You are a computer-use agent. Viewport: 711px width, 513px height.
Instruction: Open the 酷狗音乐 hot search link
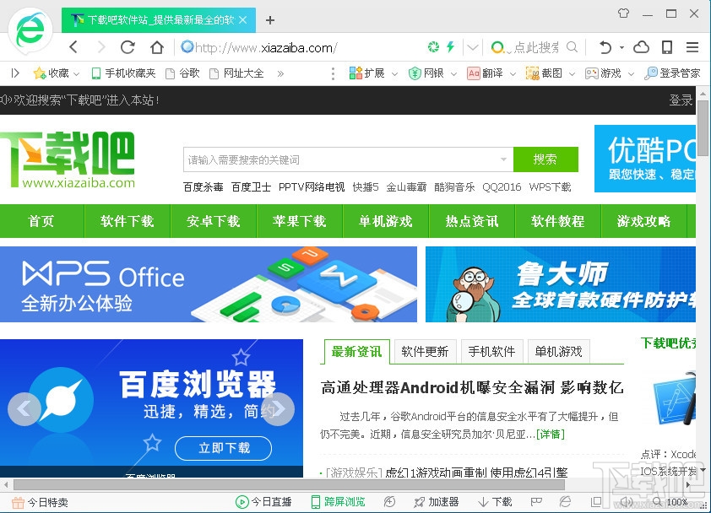454,187
